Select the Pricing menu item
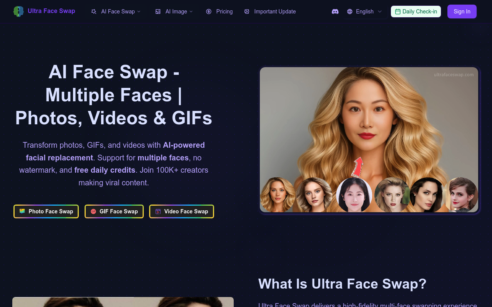This screenshot has width=492, height=307. (x=224, y=12)
